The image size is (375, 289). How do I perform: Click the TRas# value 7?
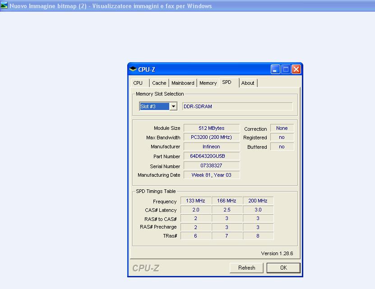coord(227,236)
